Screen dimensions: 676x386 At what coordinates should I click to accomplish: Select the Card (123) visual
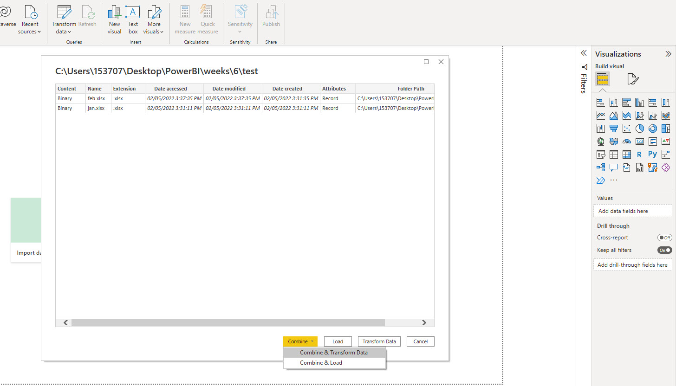coord(640,142)
